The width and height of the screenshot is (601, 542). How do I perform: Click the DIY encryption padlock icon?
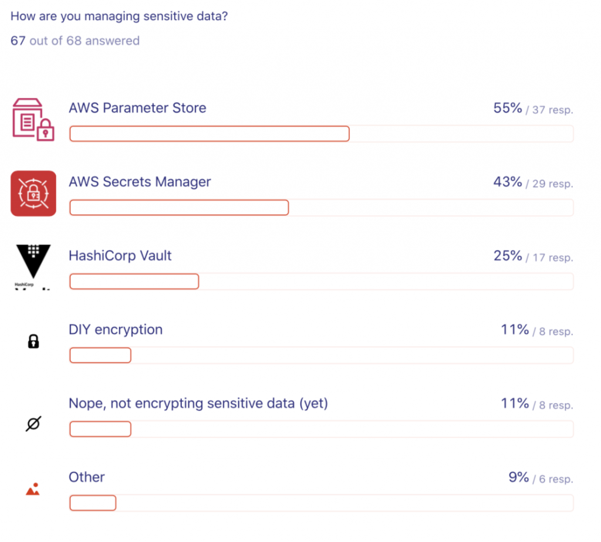(33, 341)
